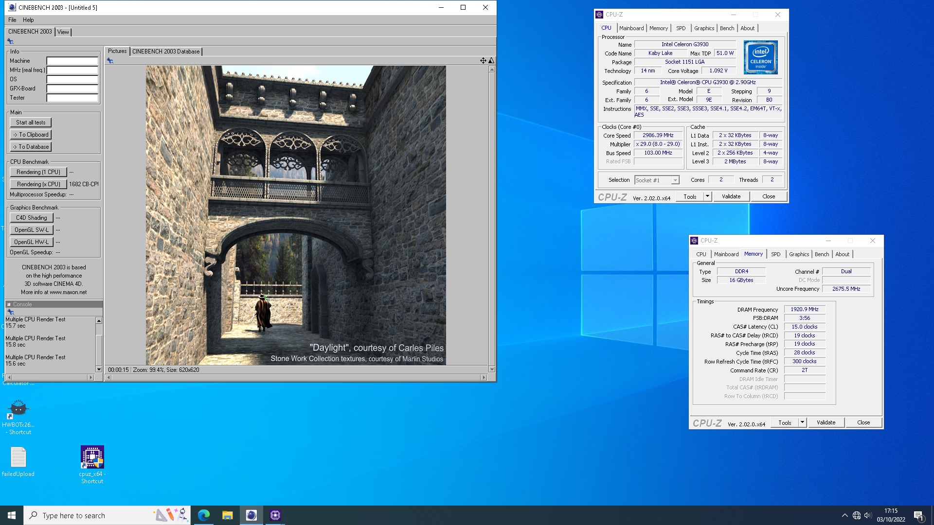Click the MHz (real freq.) input field
Image resolution: width=934 pixels, height=525 pixels.
click(72, 70)
